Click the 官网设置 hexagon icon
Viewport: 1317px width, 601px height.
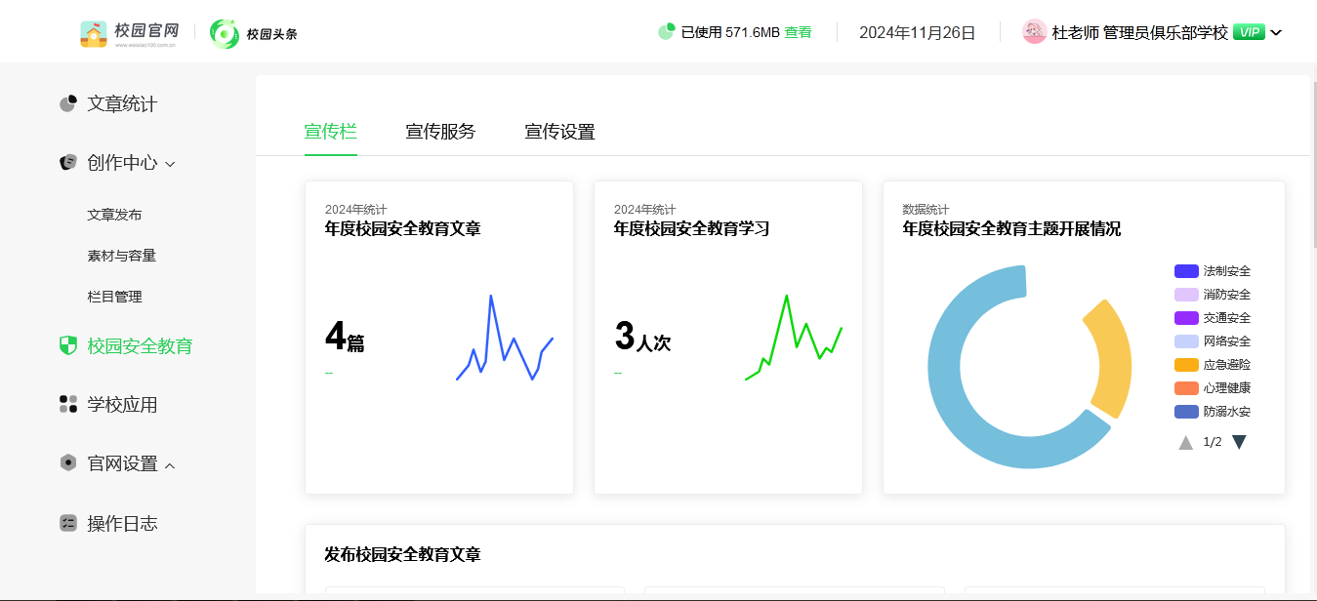(68, 463)
